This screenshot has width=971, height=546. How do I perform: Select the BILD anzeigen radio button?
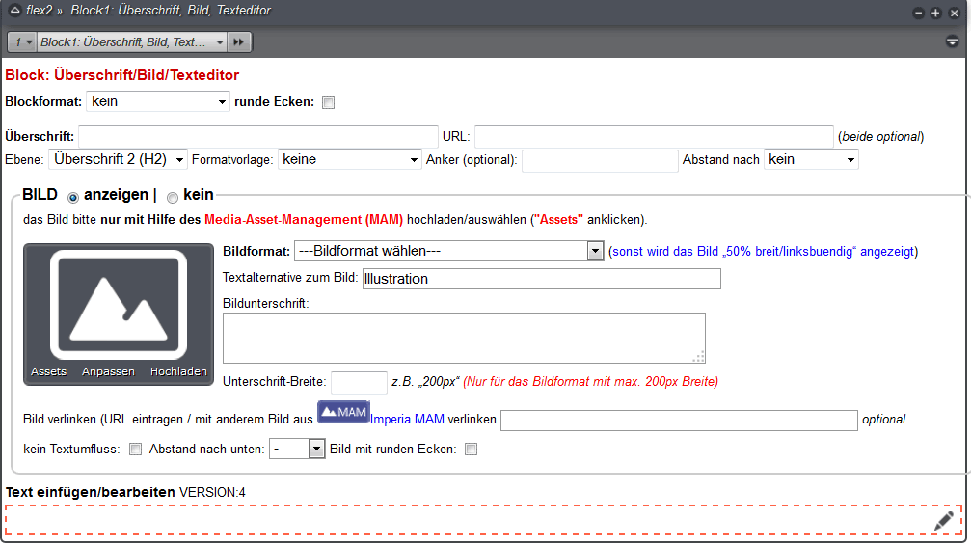(73, 197)
